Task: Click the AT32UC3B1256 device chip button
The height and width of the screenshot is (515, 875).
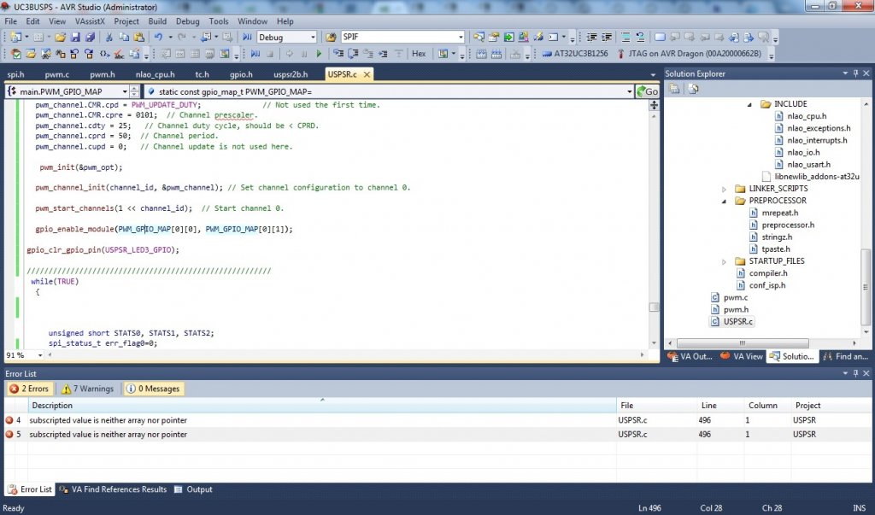Action: click(x=575, y=54)
